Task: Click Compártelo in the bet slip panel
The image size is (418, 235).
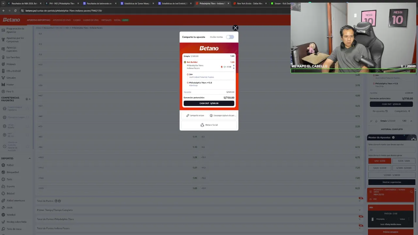Action: [402, 111]
